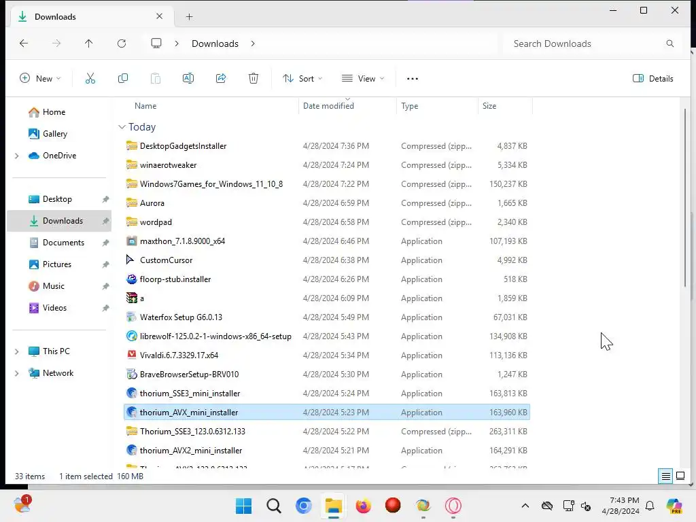
Task: Expand chevron after Downloads in address bar
Action: [253, 43]
